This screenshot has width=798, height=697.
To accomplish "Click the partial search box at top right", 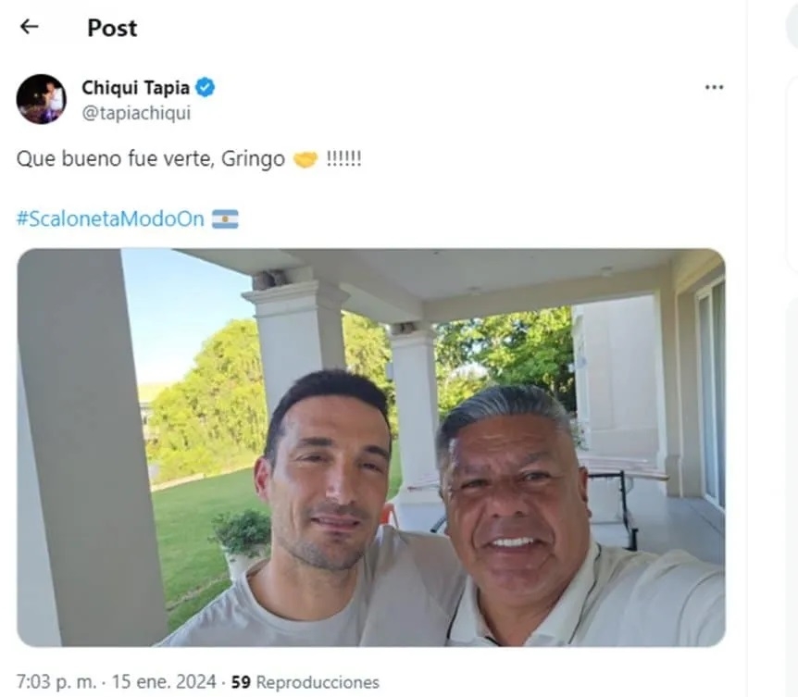I will pyautogui.click(x=792, y=25).
